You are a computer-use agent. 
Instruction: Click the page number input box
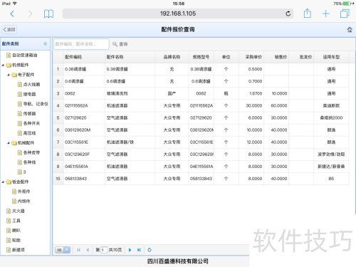[104, 250]
